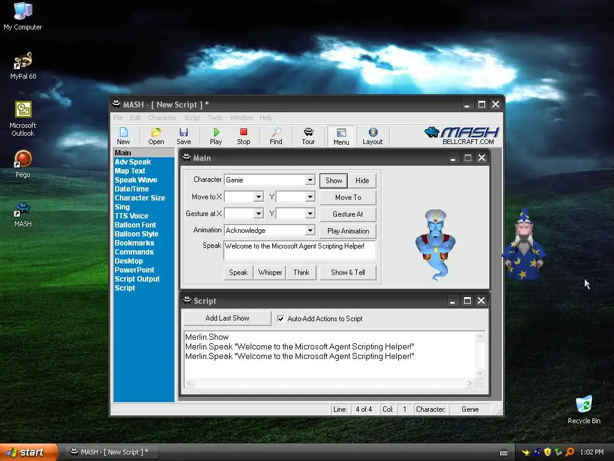Open the Character menu
614x461 pixels.
point(162,118)
